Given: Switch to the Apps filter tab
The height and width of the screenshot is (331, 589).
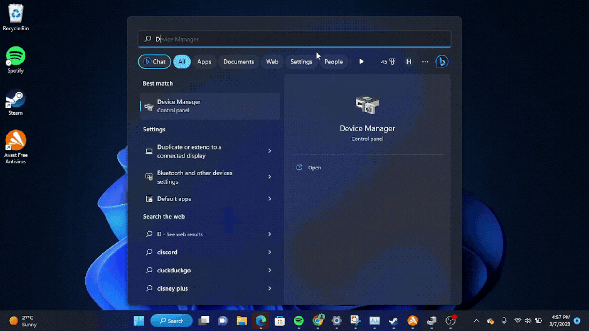Looking at the screenshot, I should (x=204, y=62).
